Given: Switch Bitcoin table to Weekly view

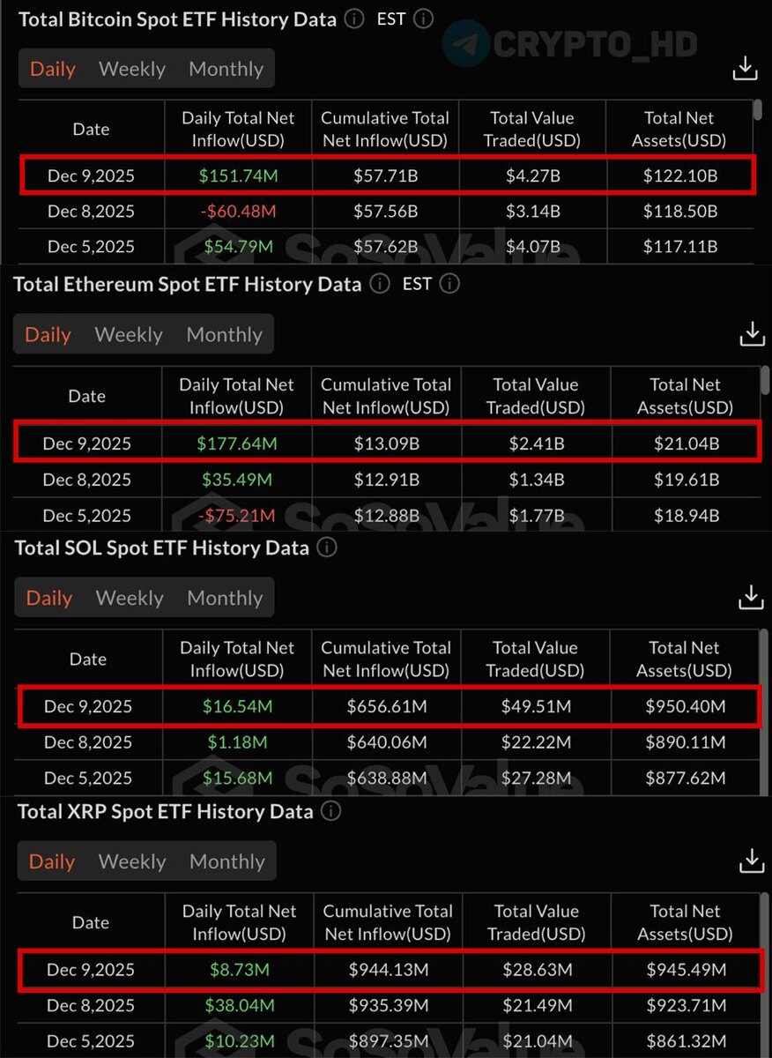Looking at the screenshot, I should [132, 69].
